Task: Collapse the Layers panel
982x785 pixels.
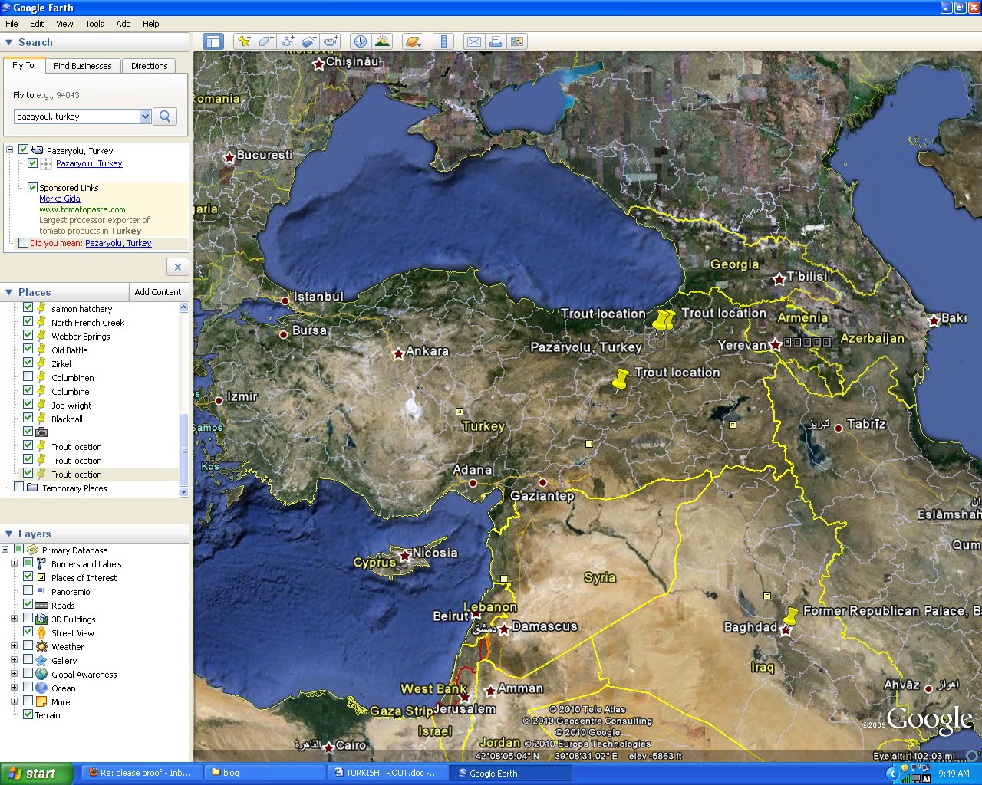Action: coord(8,534)
